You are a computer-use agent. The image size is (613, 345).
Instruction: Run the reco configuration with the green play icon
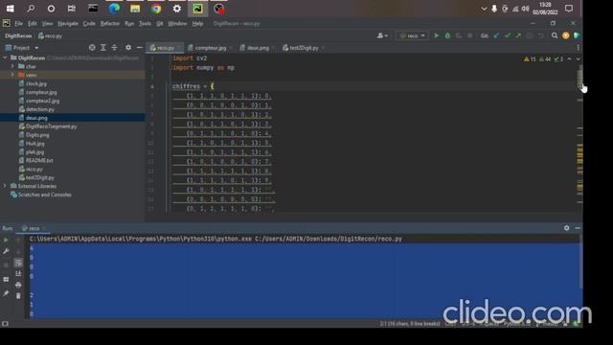437,35
